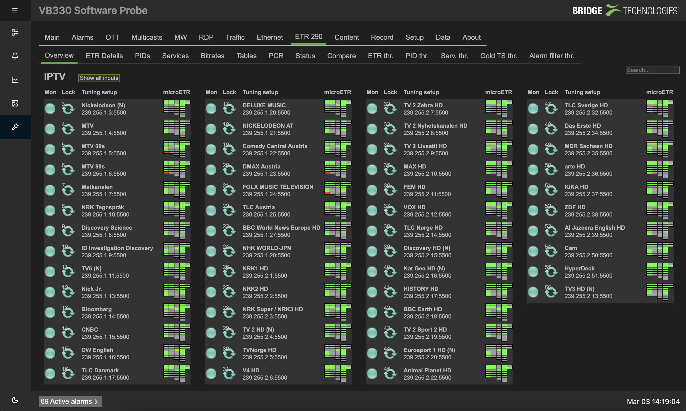
Task: Open the media thumbnail icon in sidebar
Action: click(15, 103)
